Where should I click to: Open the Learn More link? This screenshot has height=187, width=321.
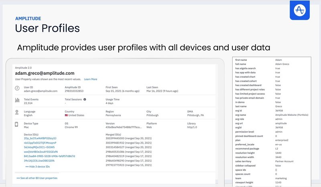pyautogui.click(x=91, y=79)
